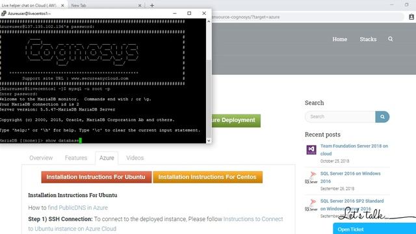Screen dimensions: 416x234
Task: Click SQL Server 2016 on Windows post thumbnail
Action: (x=311, y=177)
